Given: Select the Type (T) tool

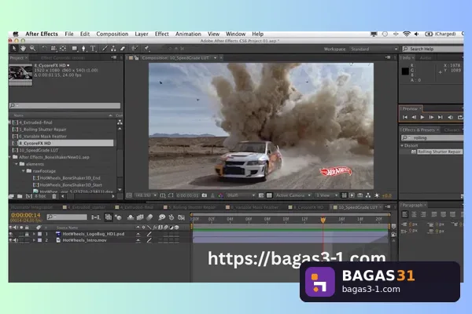Looking at the screenshot, I should tap(93, 49).
